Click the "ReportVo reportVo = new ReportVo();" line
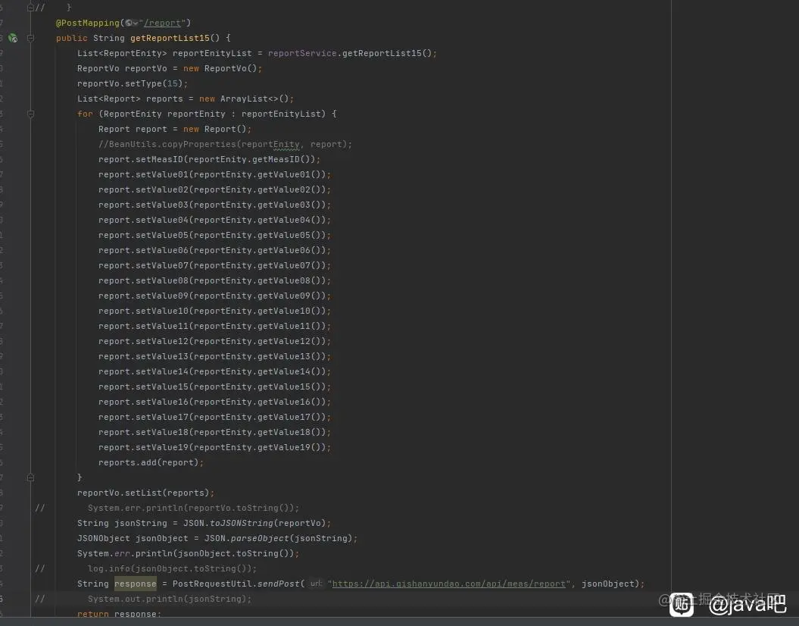 (x=170, y=68)
